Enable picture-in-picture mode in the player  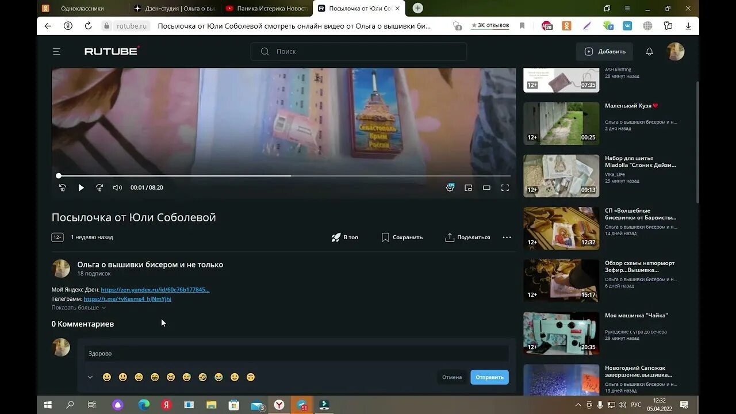[x=468, y=187]
